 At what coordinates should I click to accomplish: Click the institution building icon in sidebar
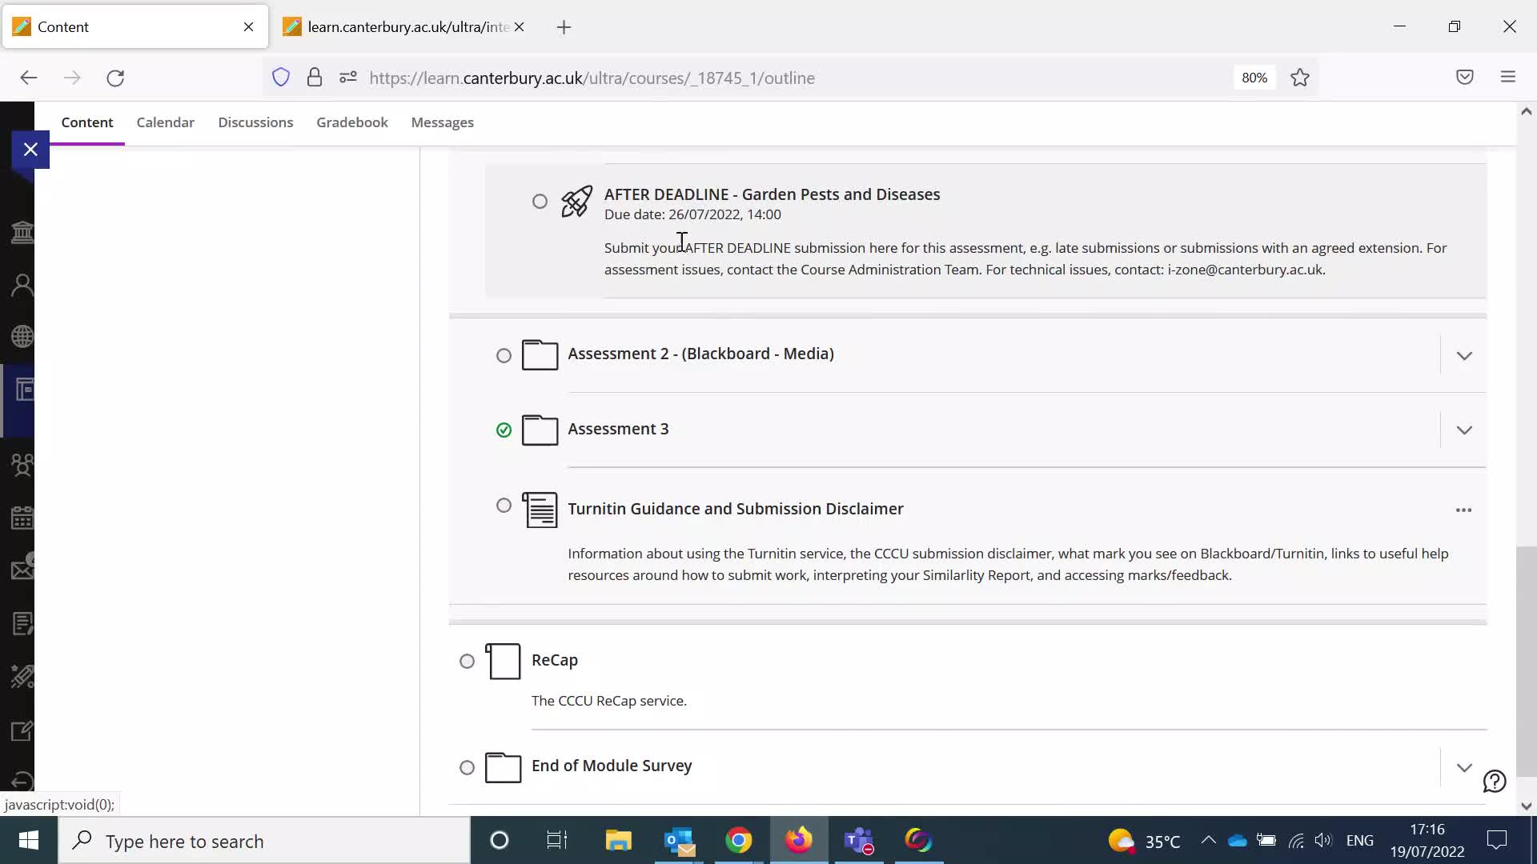coord(22,233)
